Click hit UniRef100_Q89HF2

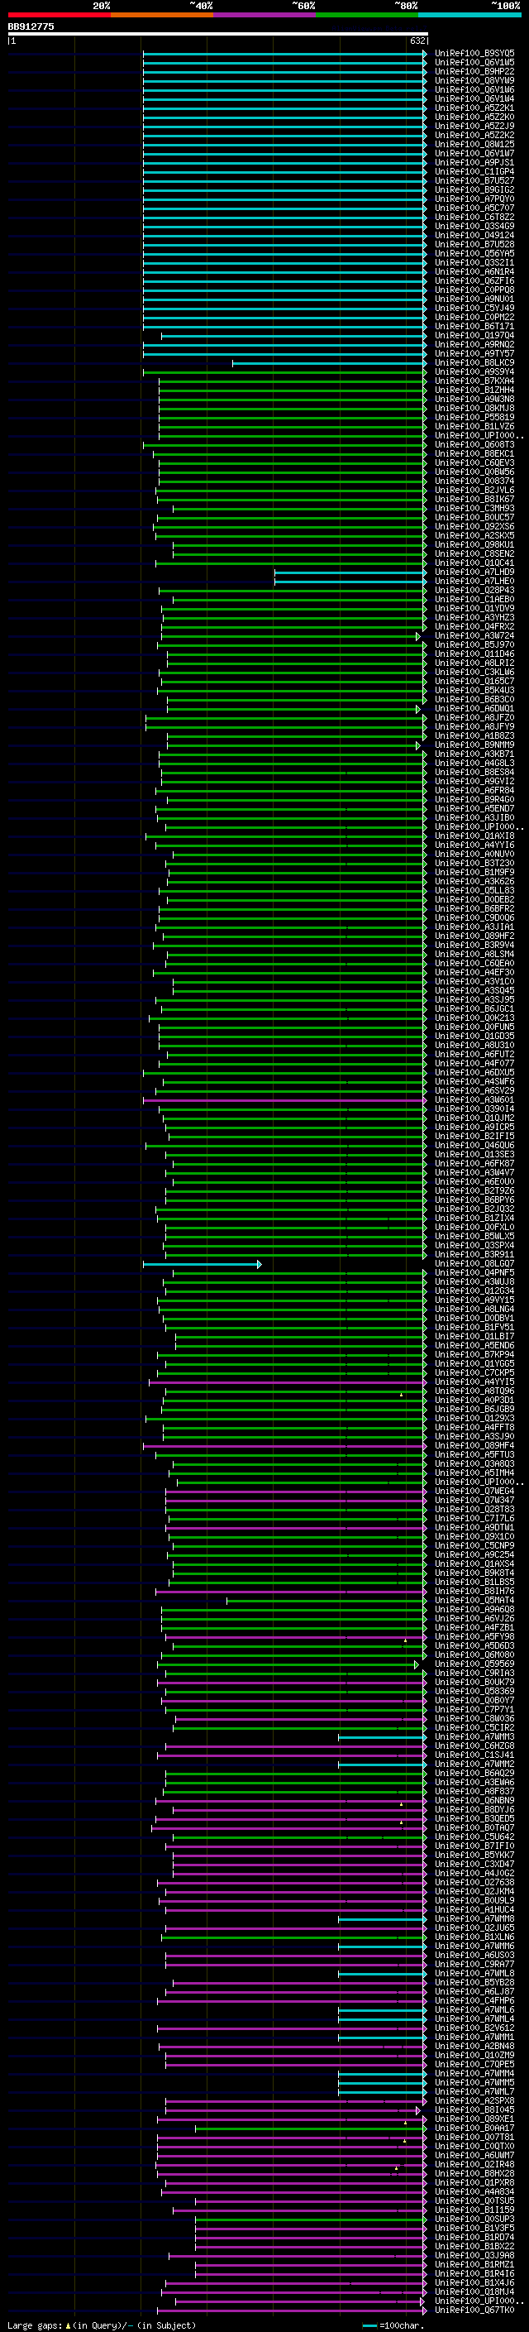click(474, 936)
